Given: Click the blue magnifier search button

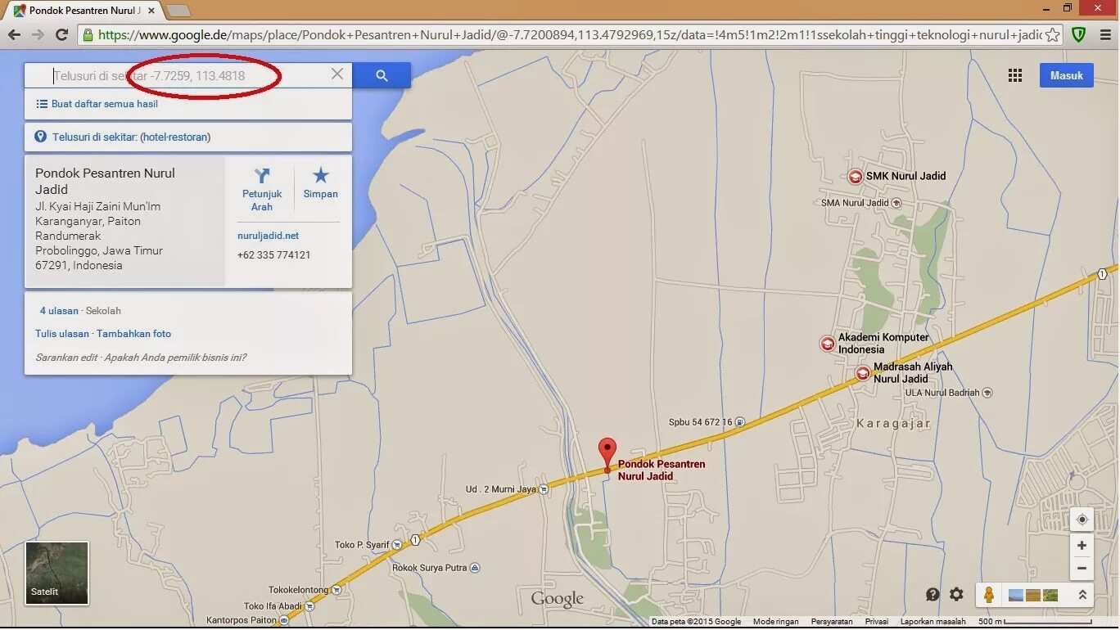Looking at the screenshot, I should tap(382, 75).
